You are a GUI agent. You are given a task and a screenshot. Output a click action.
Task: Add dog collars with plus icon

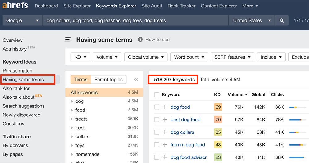coord(165,132)
